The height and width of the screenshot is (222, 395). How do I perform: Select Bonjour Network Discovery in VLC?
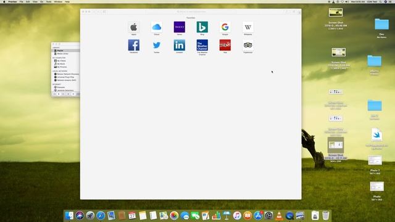(x=66, y=74)
